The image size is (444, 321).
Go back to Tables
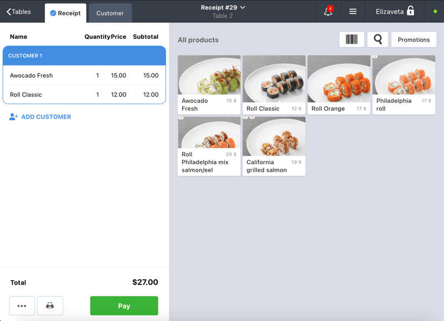[18, 12]
